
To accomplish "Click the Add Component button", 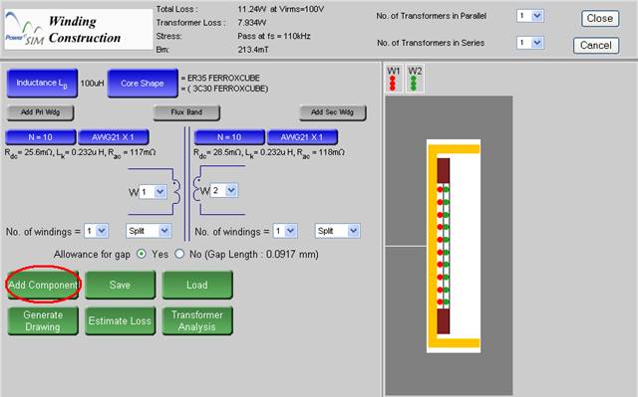I will tap(43, 285).
